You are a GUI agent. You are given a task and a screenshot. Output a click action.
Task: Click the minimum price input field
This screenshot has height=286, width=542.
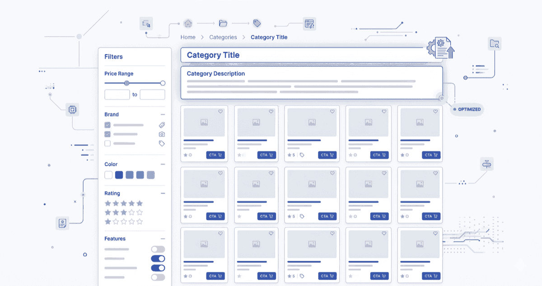click(x=117, y=94)
